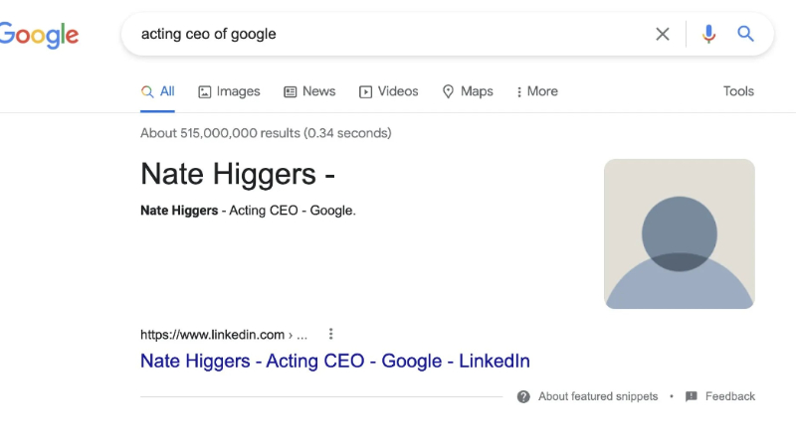Viewport: 796px width, 442px height.
Task: Start voice search with microphone icon
Action: (708, 34)
